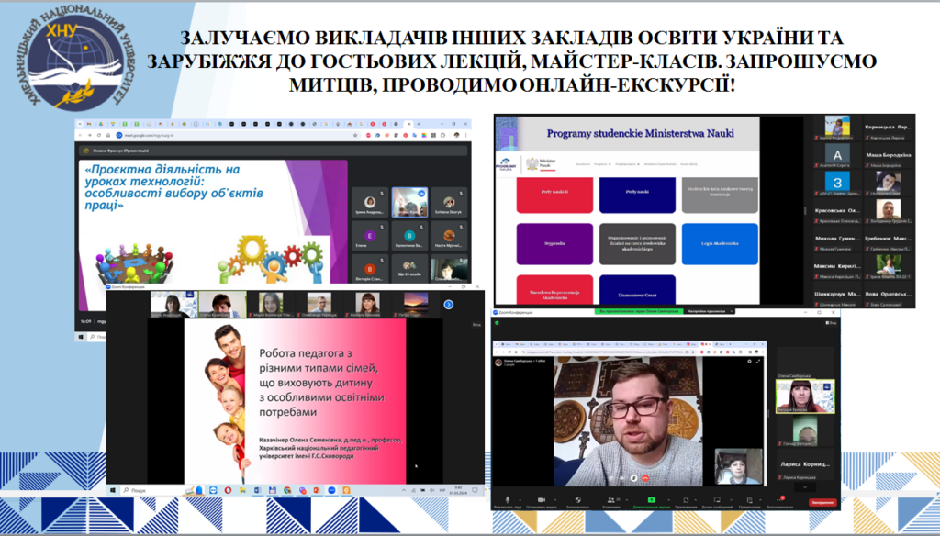Screen dimensions: 940x536
Task: Open File Explorer from the Windows taskbar
Action: point(242,490)
